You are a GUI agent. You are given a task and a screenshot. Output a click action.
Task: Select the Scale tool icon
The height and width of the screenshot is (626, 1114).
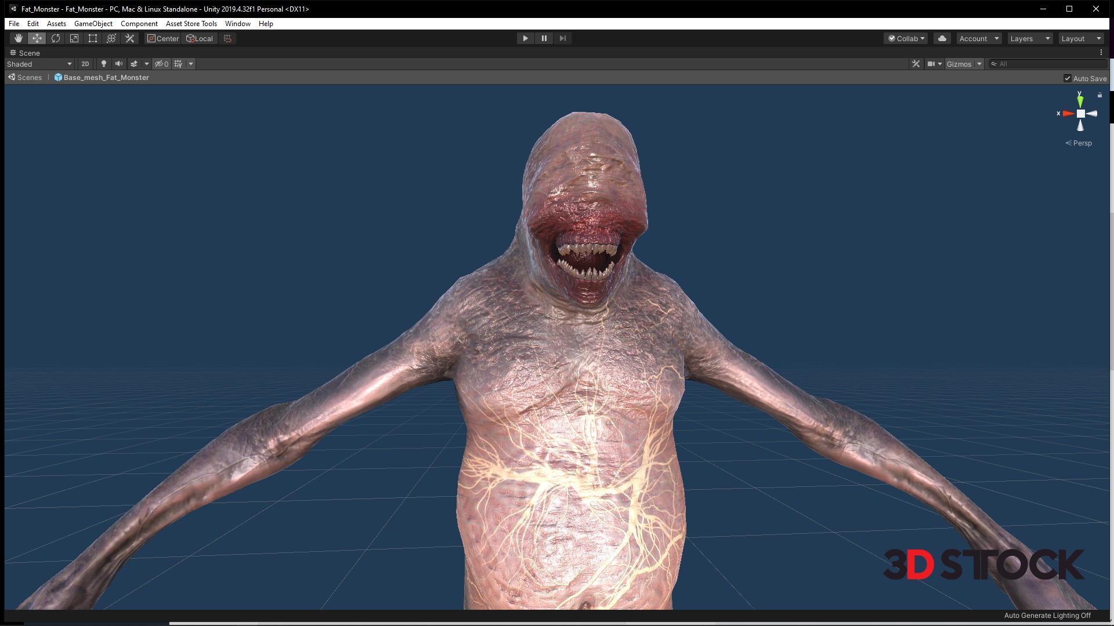[x=74, y=38]
